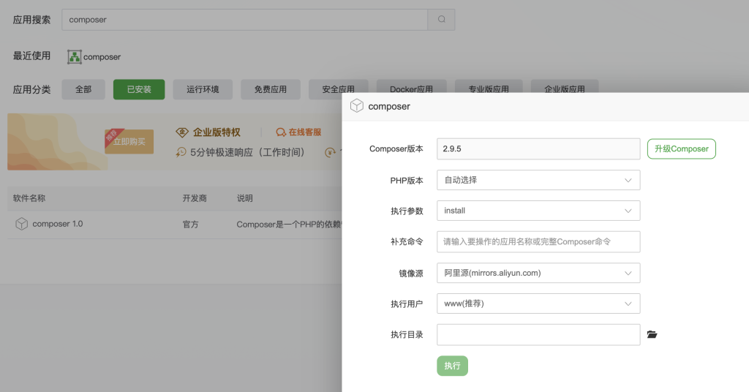This screenshot has height=392, width=749.
Task: Switch to the 运行环境 category tab
Action: [203, 89]
